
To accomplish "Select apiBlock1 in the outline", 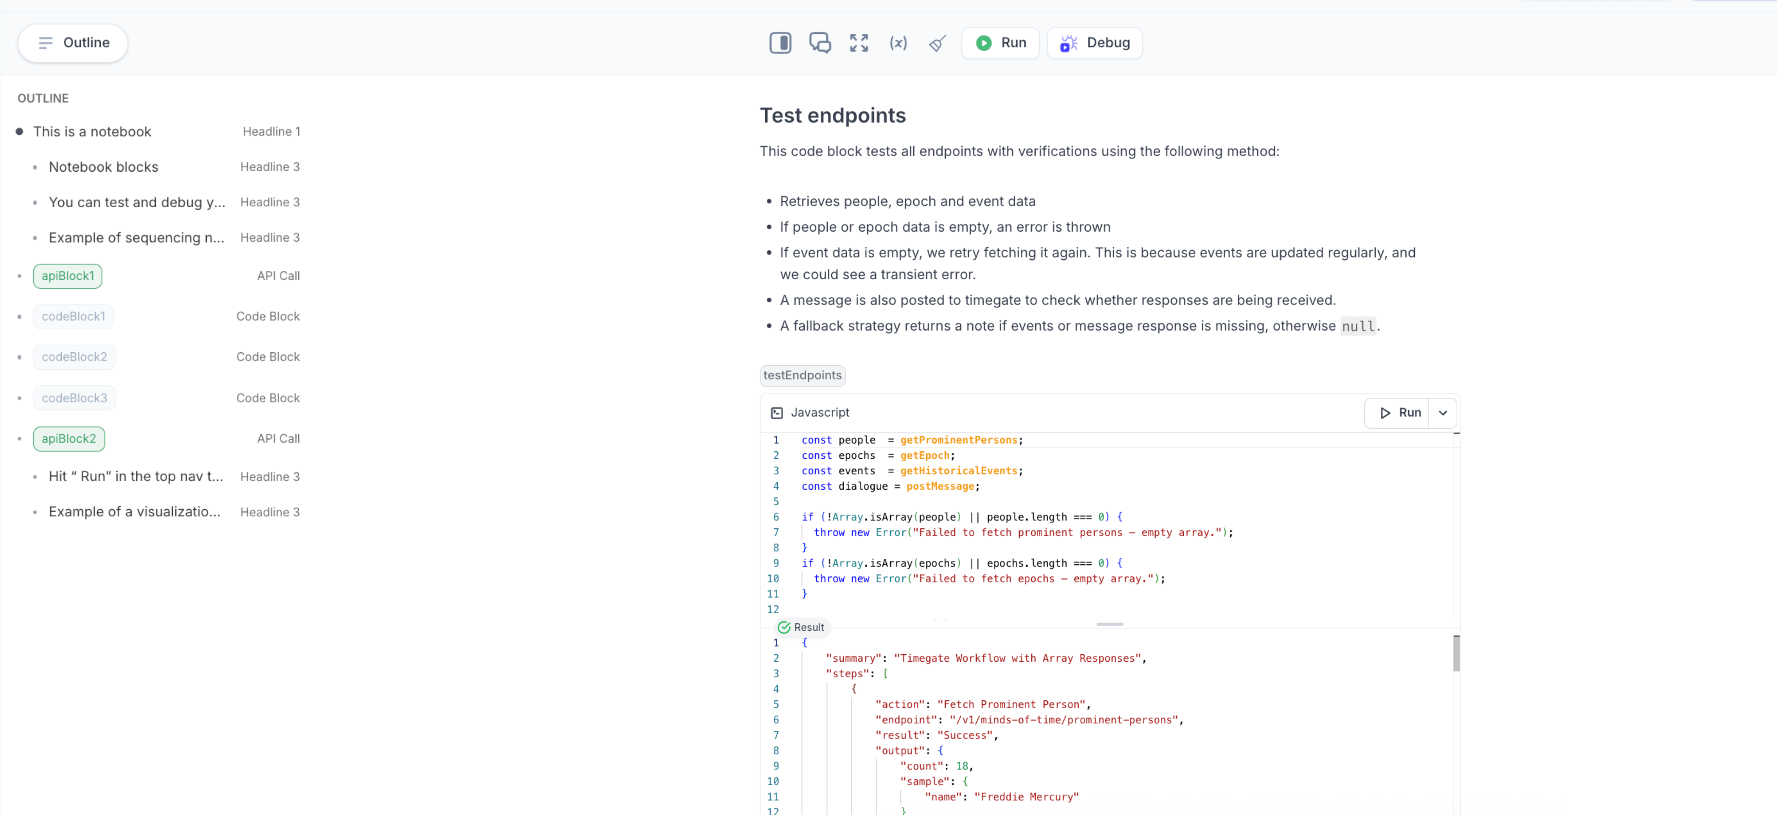I will point(68,276).
